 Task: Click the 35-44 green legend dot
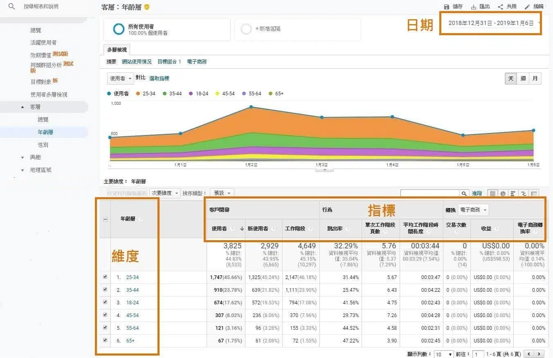click(164, 94)
